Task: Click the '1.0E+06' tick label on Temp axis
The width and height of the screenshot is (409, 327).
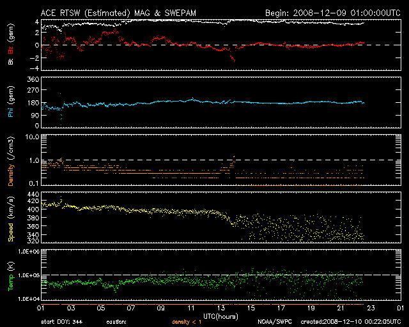Action: click(x=29, y=252)
